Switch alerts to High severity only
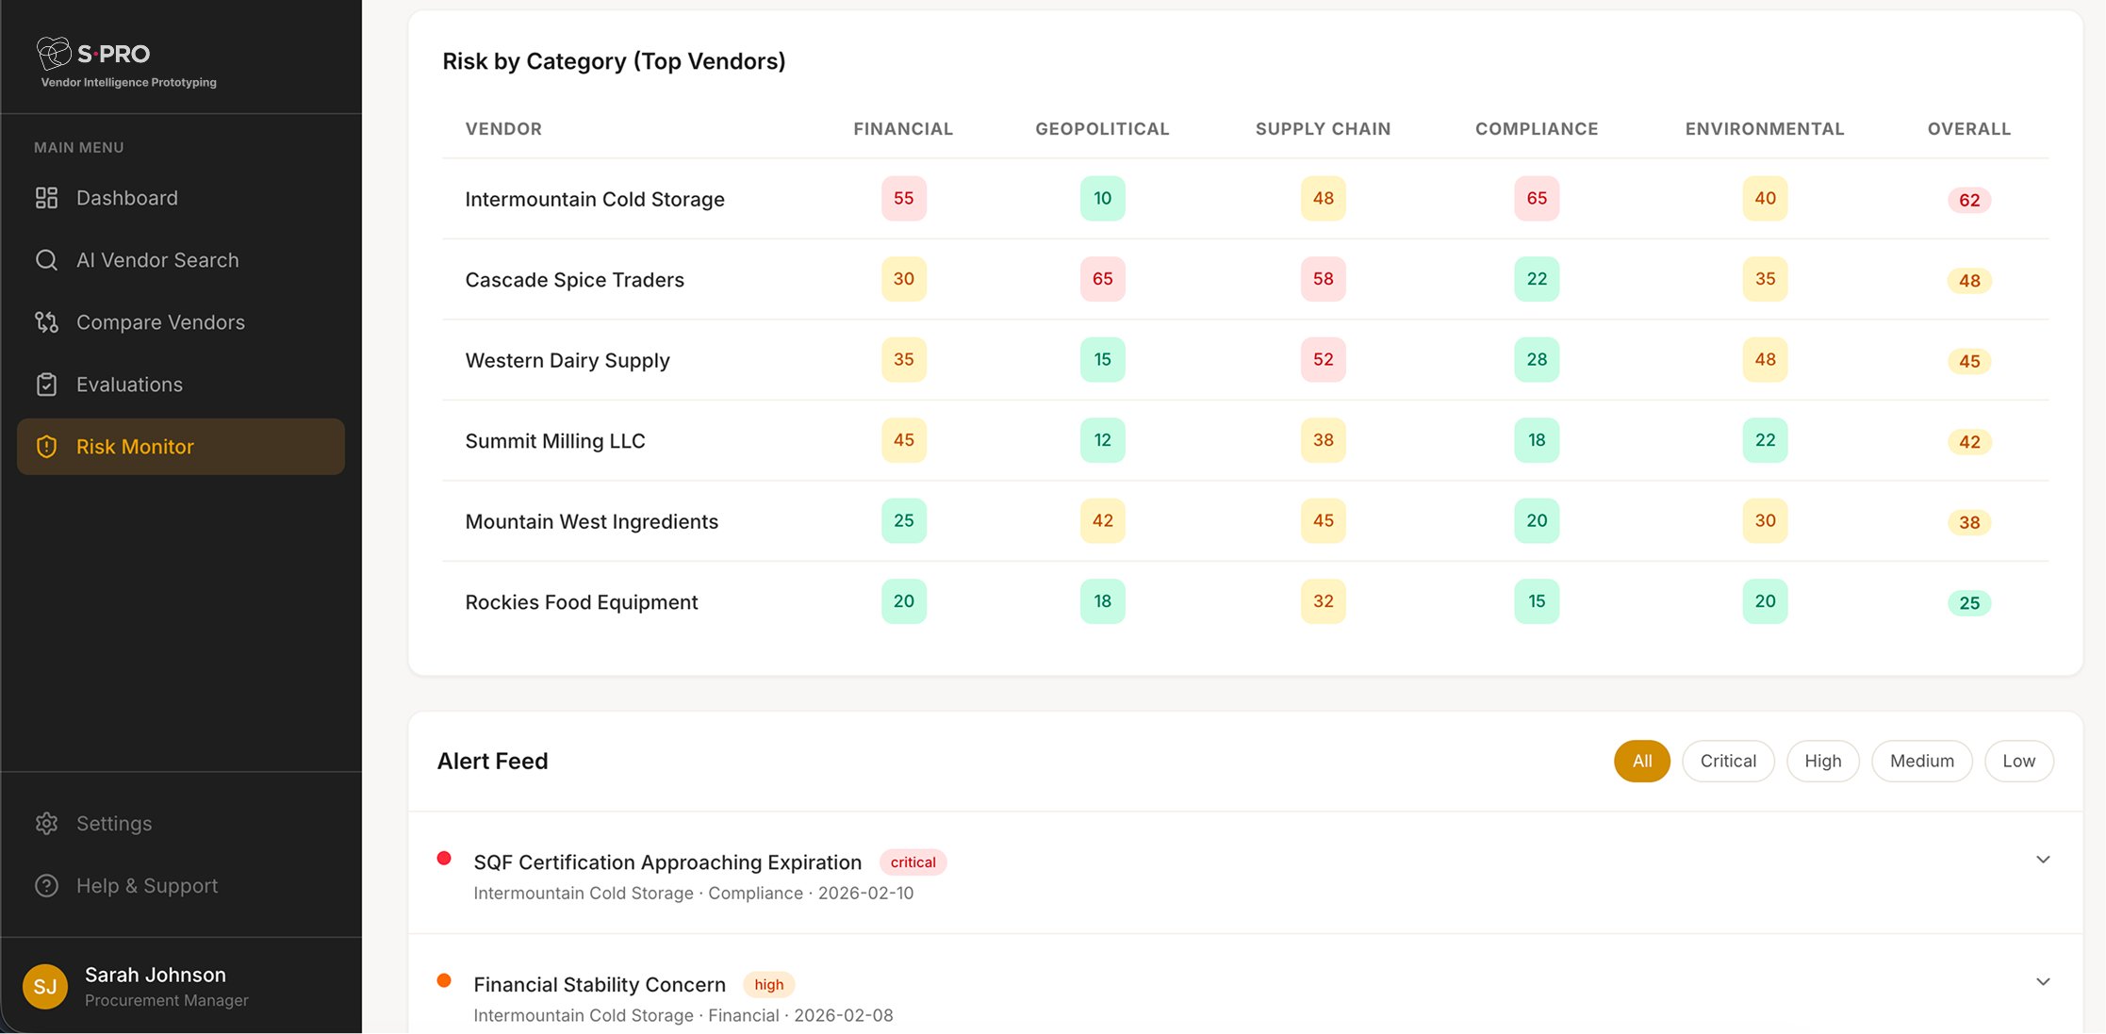 click(x=1822, y=761)
